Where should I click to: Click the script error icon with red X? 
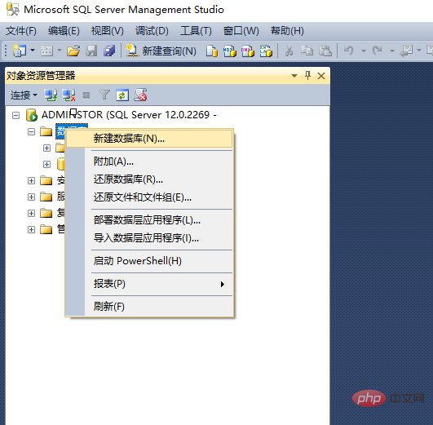140,95
